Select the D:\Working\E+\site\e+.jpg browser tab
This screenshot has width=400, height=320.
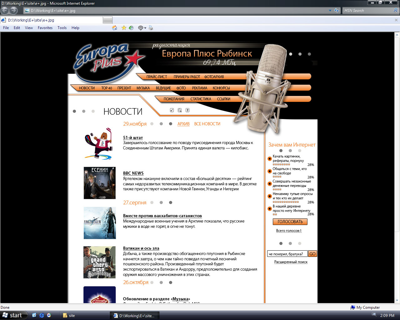point(52,20)
